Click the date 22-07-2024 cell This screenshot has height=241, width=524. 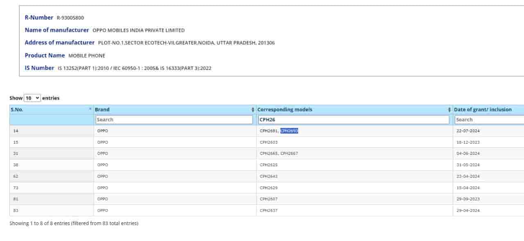468,131
